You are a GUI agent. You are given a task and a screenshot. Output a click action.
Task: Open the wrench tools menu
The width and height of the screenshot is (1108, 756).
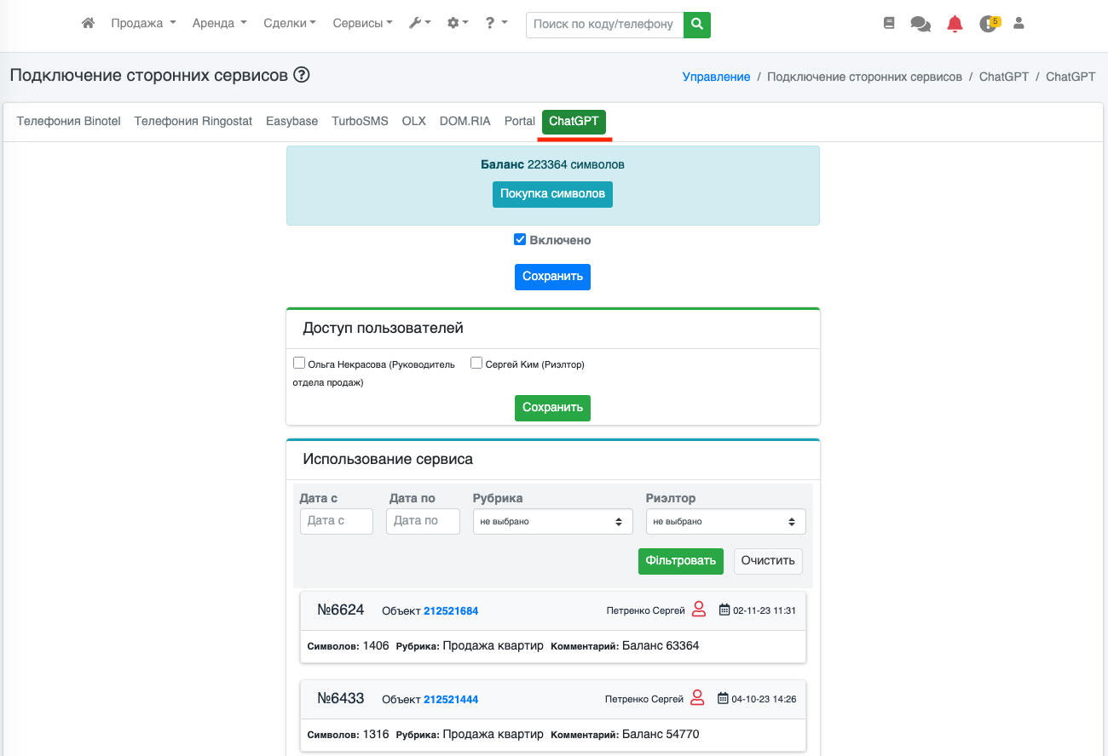tap(419, 24)
